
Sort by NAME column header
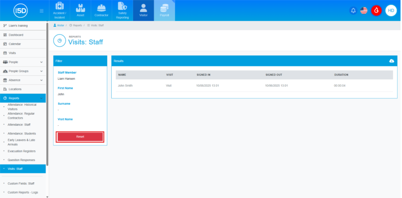(x=122, y=75)
